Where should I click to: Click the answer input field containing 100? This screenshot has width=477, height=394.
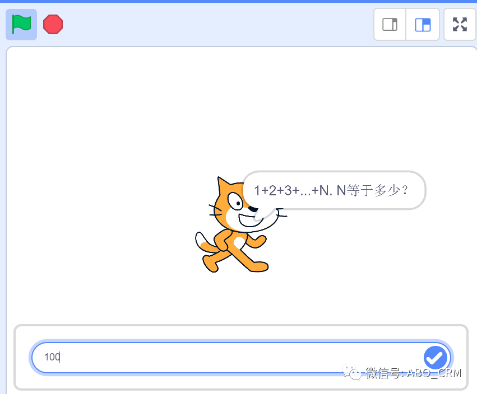[x=241, y=358]
